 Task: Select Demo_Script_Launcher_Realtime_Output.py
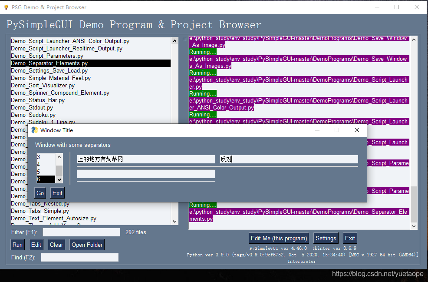[91, 49]
